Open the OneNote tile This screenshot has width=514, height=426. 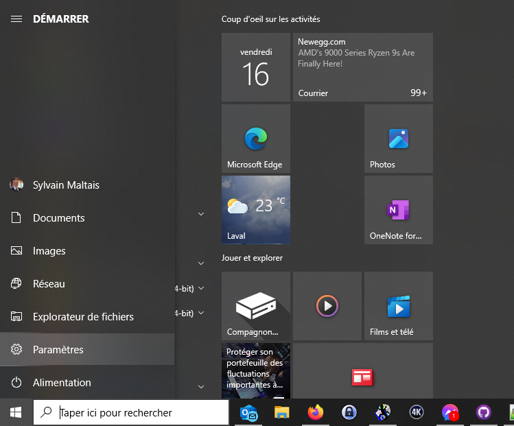398,210
